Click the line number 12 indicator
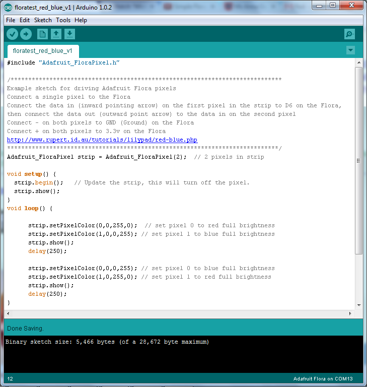367x387 pixels. [x=10, y=379]
